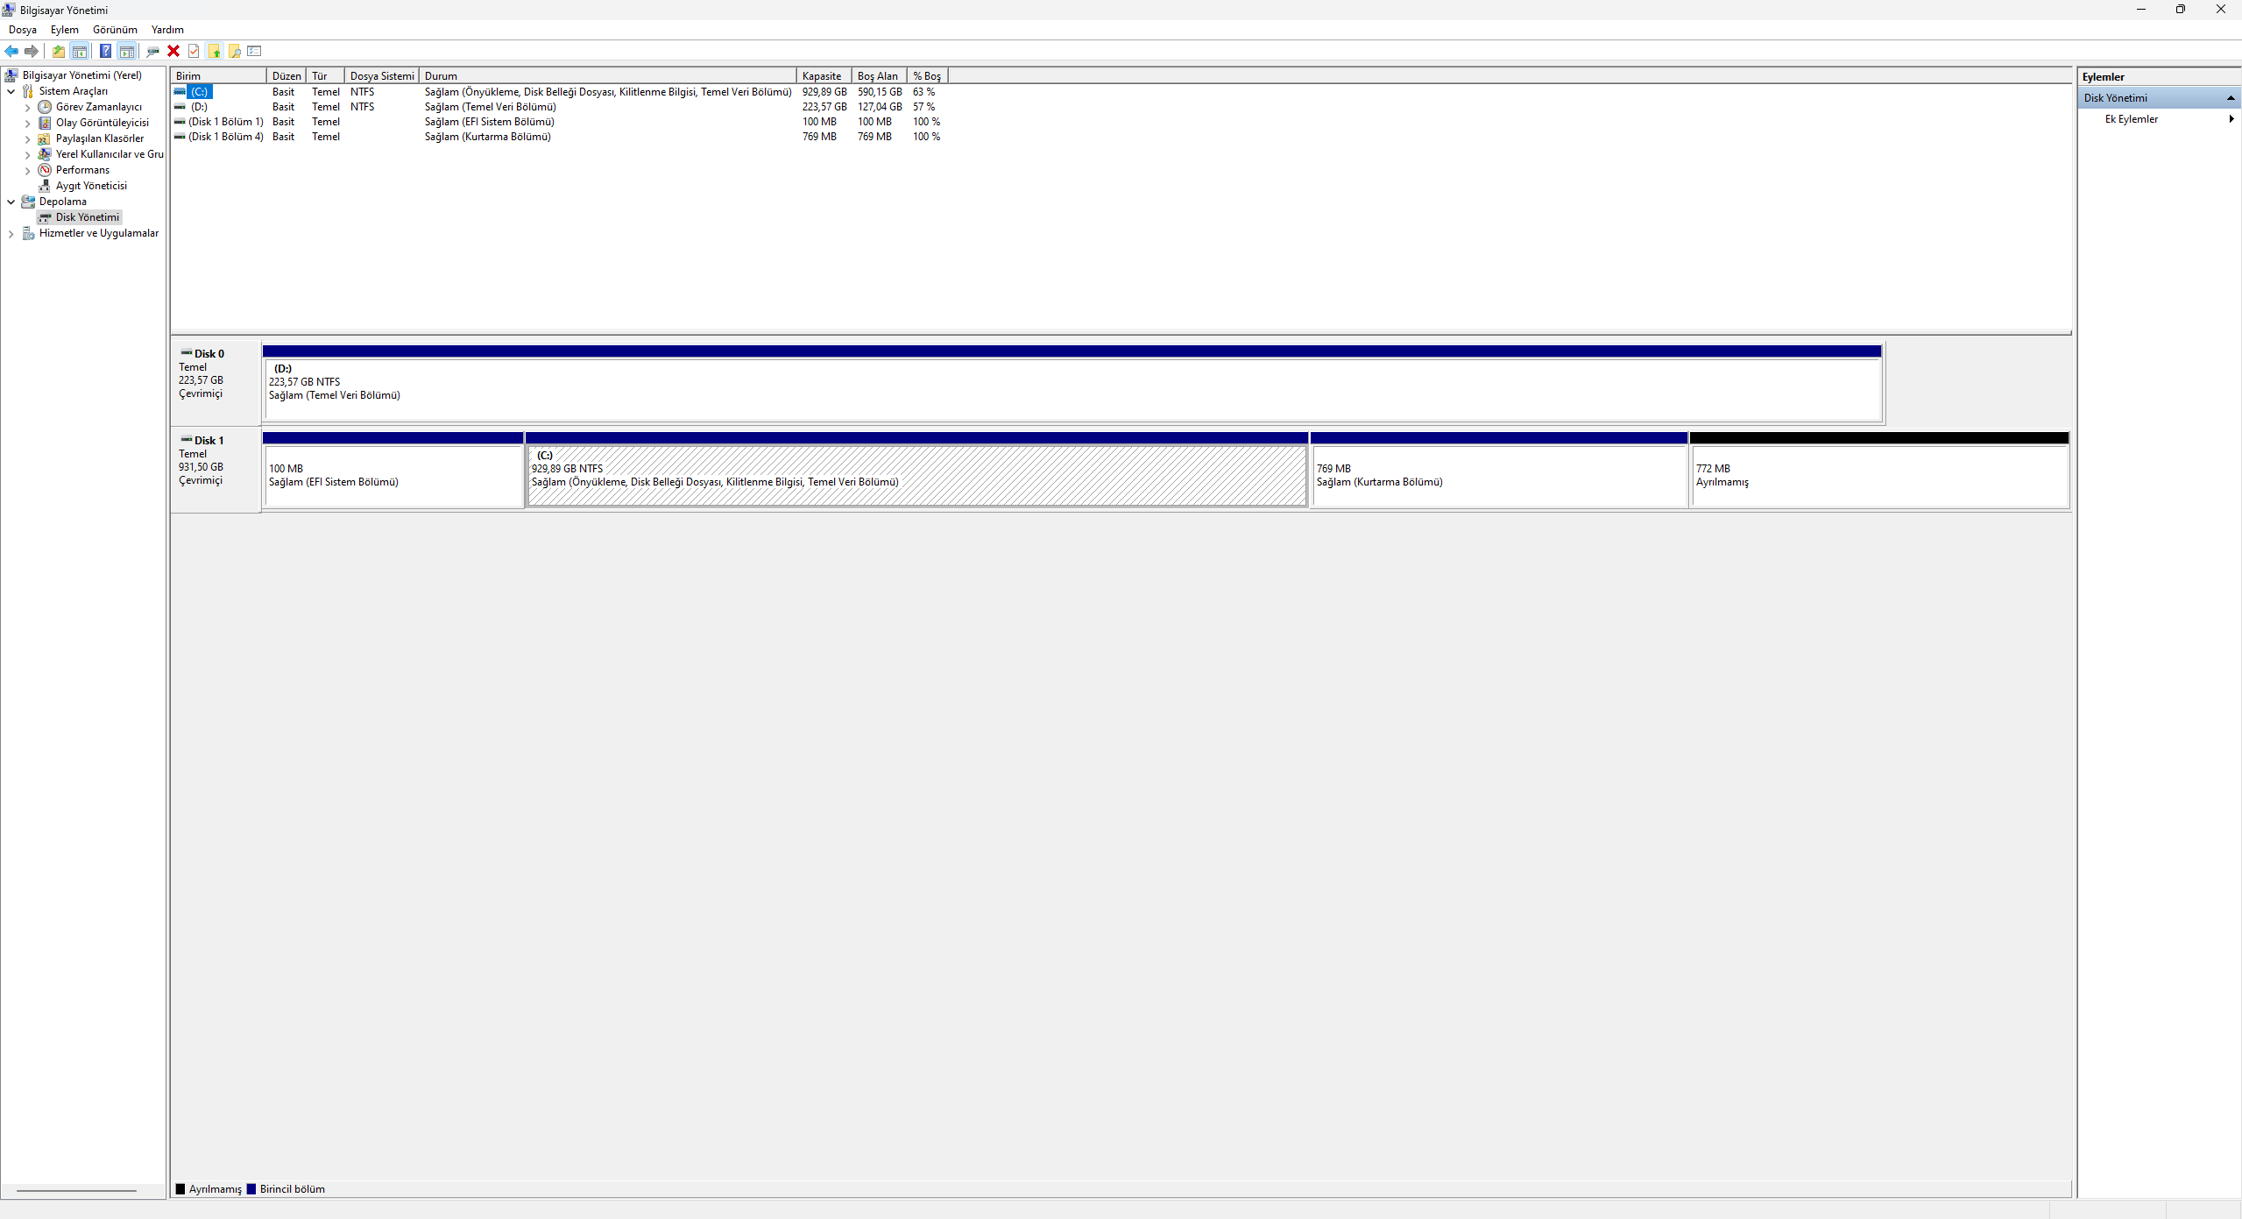Click the red X Delete icon
2242x1219 pixels.
click(x=173, y=51)
